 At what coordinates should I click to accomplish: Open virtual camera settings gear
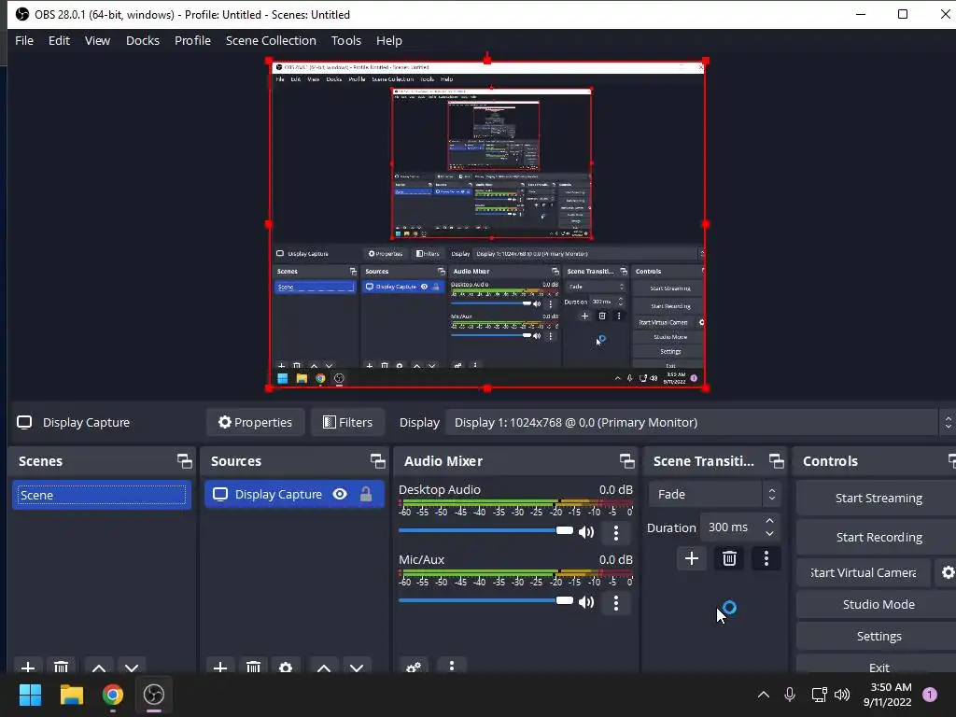coord(947,572)
